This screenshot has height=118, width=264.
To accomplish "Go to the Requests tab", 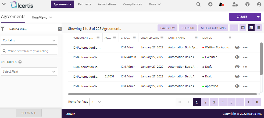I will click(x=84, y=4).
